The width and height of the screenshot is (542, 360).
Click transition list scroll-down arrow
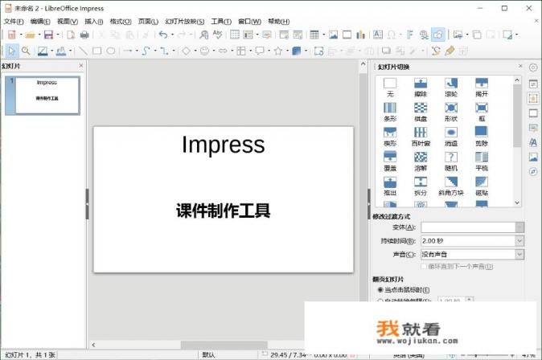tap(517, 202)
